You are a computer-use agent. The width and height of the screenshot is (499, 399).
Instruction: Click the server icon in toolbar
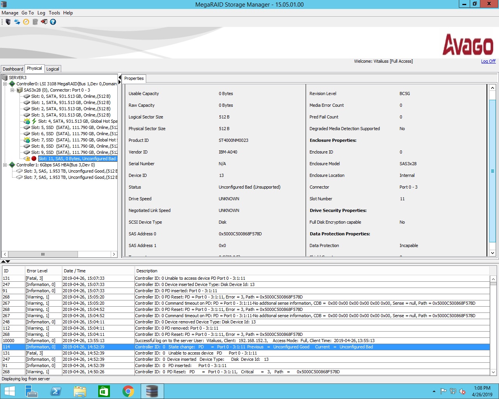[8, 22]
